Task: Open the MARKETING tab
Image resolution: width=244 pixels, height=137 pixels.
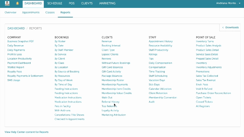Action: click(x=107, y=3)
